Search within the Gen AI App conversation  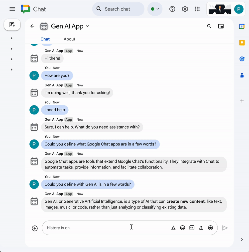[x=209, y=26]
